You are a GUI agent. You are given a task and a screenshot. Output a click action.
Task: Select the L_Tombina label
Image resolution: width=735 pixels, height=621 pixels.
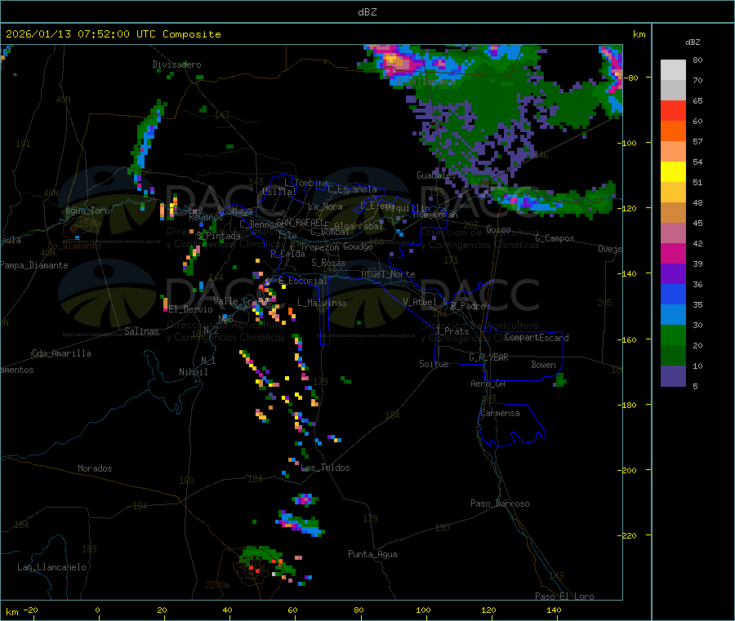306,183
